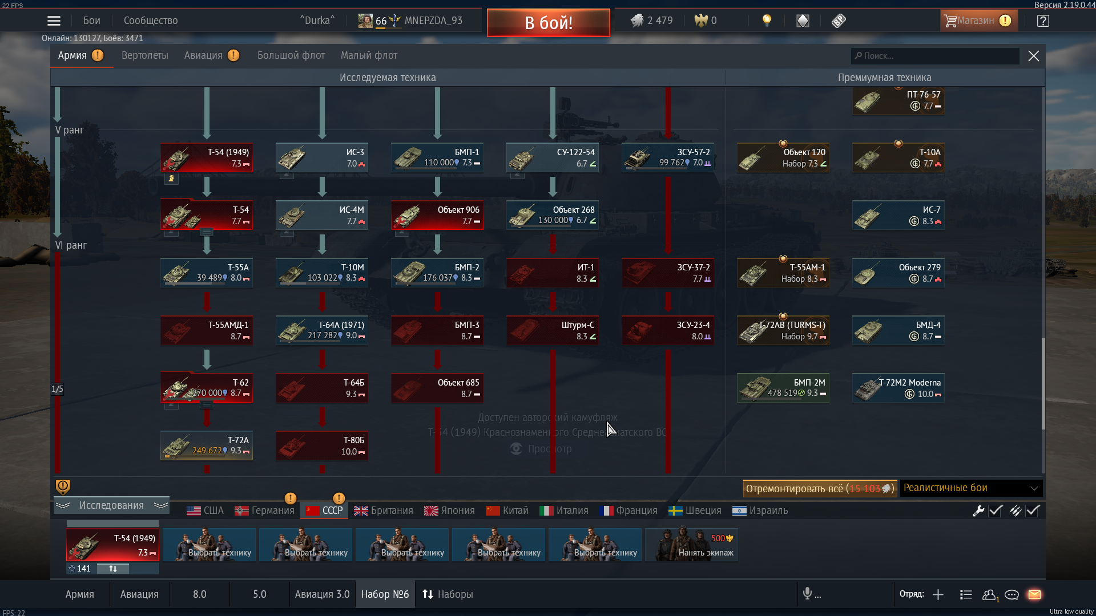This screenshot has width=1096, height=616.
Task: Select the ИС-3 tank card
Action: click(322, 157)
